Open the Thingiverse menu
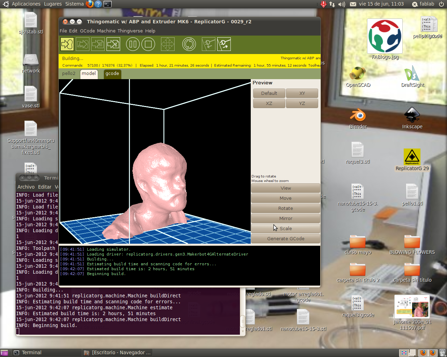 pos(130,31)
